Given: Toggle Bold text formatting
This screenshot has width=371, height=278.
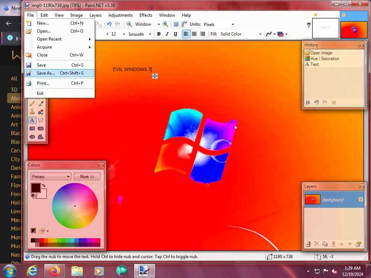Looking at the screenshot, I should [x=159, y=34].
